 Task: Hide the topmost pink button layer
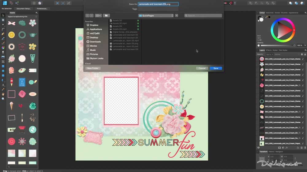303,59
